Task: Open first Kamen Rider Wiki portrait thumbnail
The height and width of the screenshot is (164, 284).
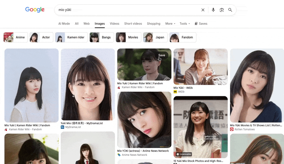Action: coord(32,85)
